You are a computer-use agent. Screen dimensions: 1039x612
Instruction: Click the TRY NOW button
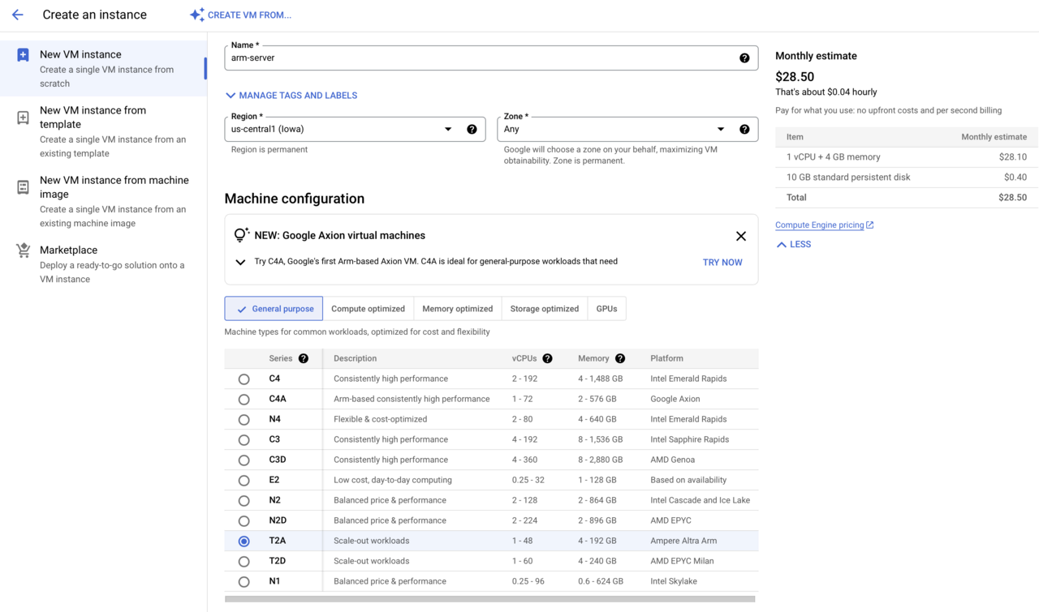pos(722,263)
